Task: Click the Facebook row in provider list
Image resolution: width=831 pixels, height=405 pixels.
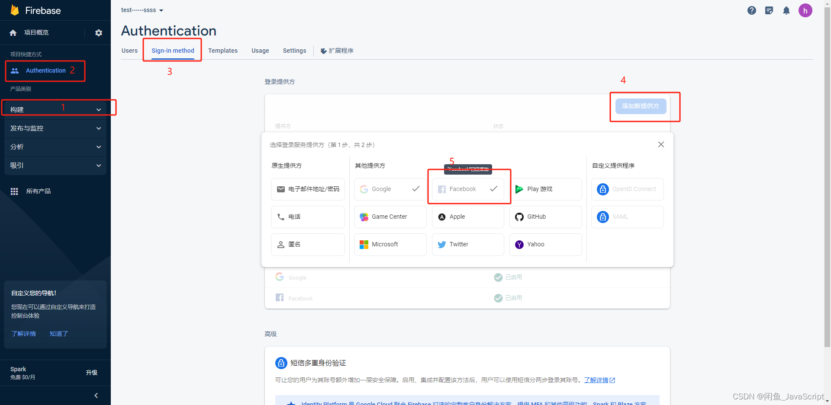Action: [467, 298]
